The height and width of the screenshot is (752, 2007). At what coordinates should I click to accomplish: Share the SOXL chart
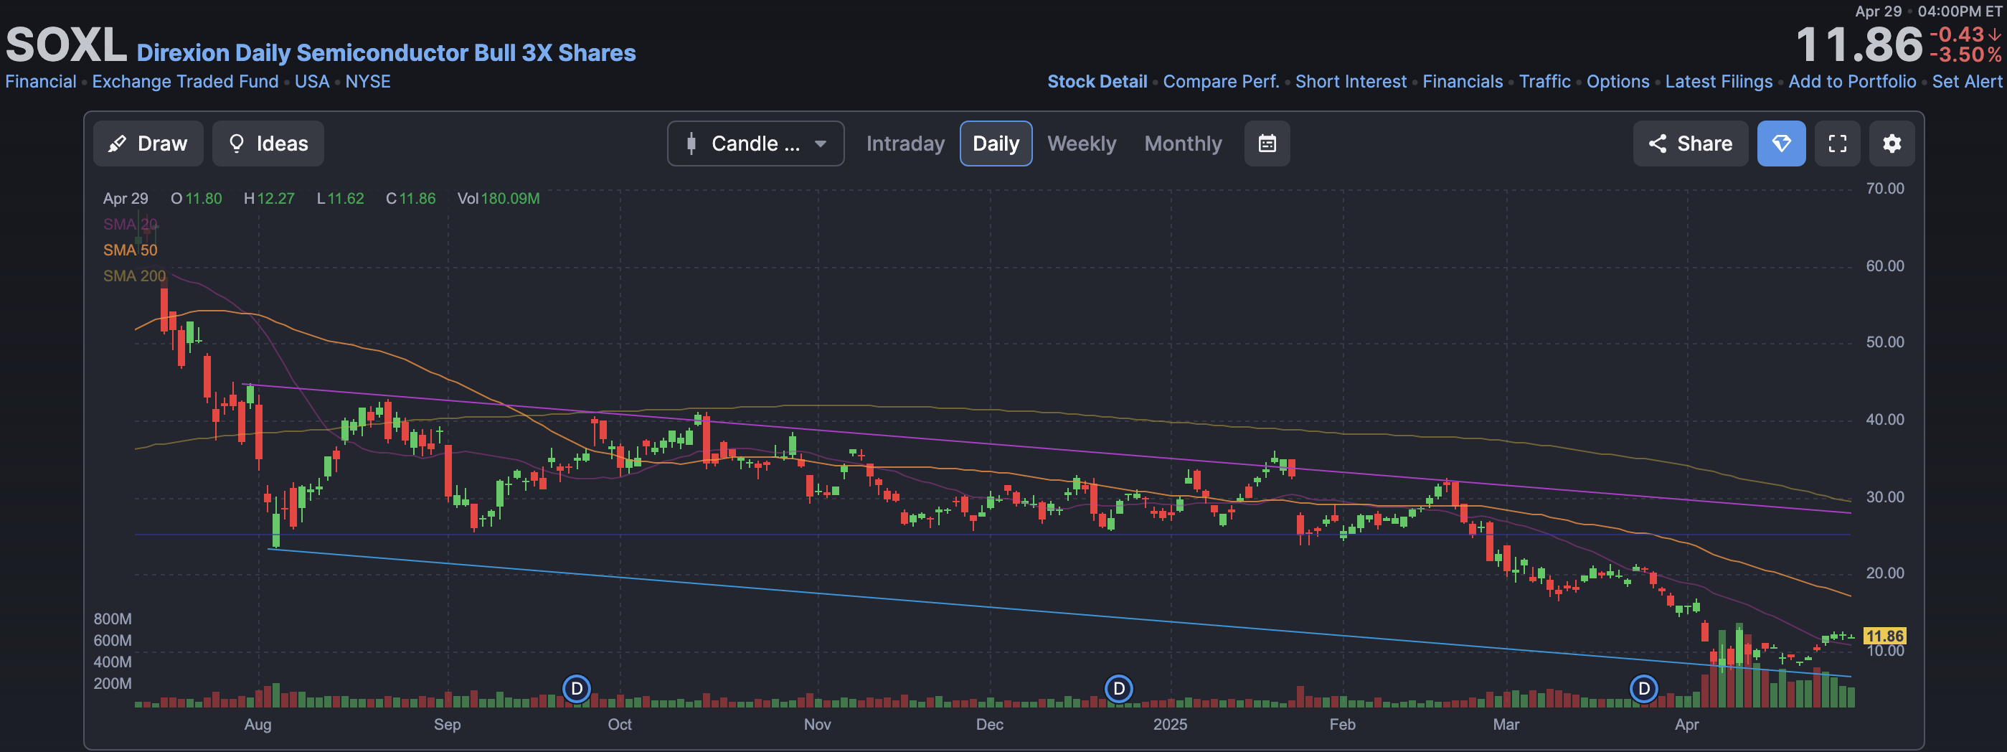click(1690, 144)
